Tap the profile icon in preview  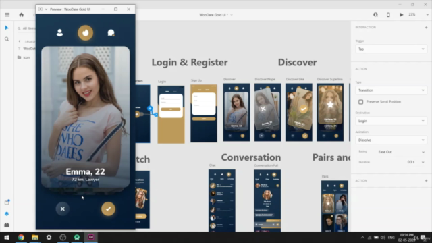pos(59,33)
